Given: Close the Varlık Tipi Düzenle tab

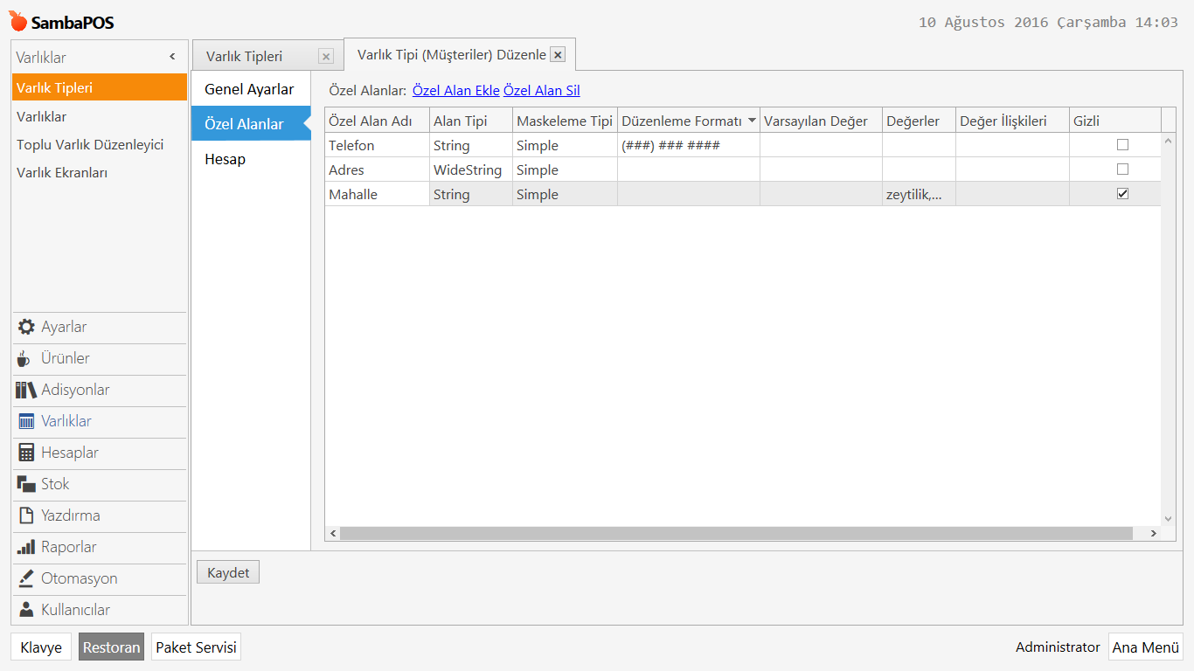Looking at the screenshot, I should [x=558, y=54].
